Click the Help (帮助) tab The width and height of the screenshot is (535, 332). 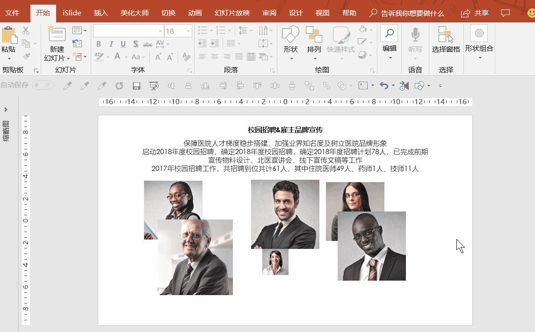[x=349, y=13]
